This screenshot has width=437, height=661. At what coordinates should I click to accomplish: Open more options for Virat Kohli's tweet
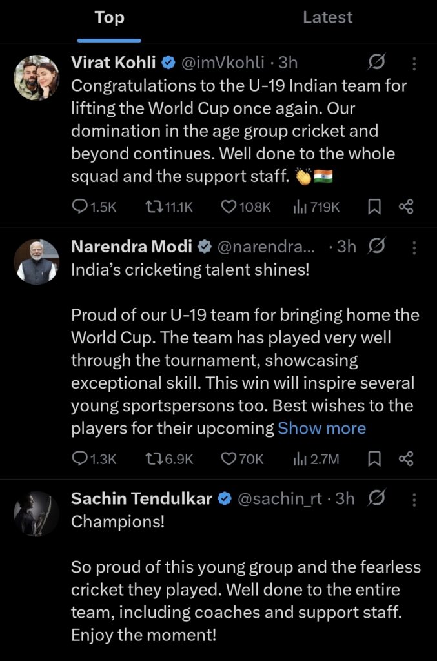(414, 63)
